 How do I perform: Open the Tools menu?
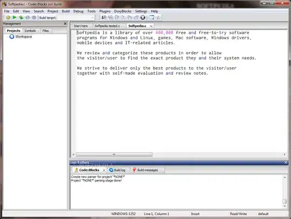tap(91, 11)
